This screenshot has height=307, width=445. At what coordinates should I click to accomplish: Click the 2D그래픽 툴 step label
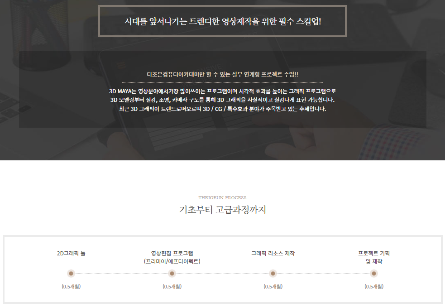tap(71, 253)
